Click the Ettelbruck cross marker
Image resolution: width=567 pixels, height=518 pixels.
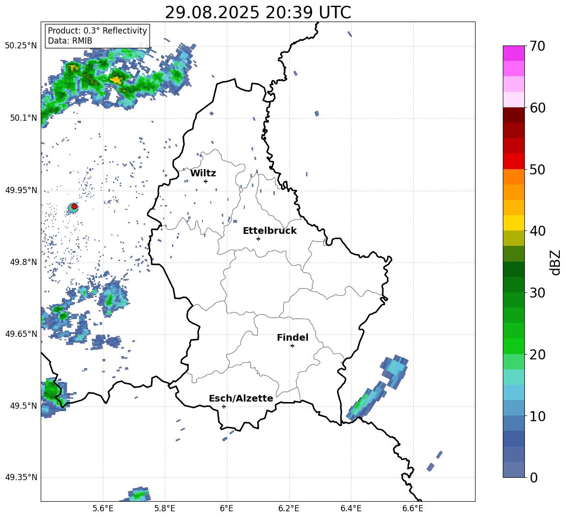coord(258,239)
